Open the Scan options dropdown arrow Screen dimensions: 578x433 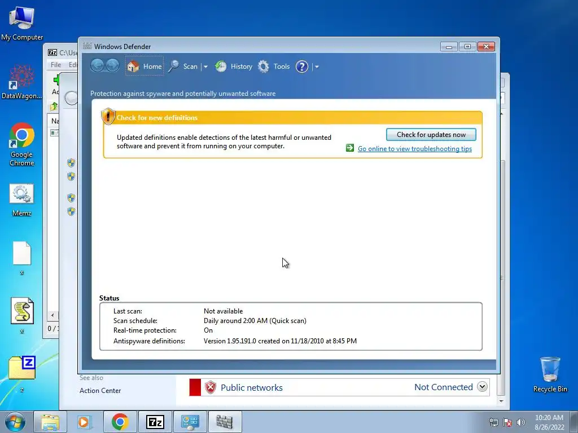point(205,67)
